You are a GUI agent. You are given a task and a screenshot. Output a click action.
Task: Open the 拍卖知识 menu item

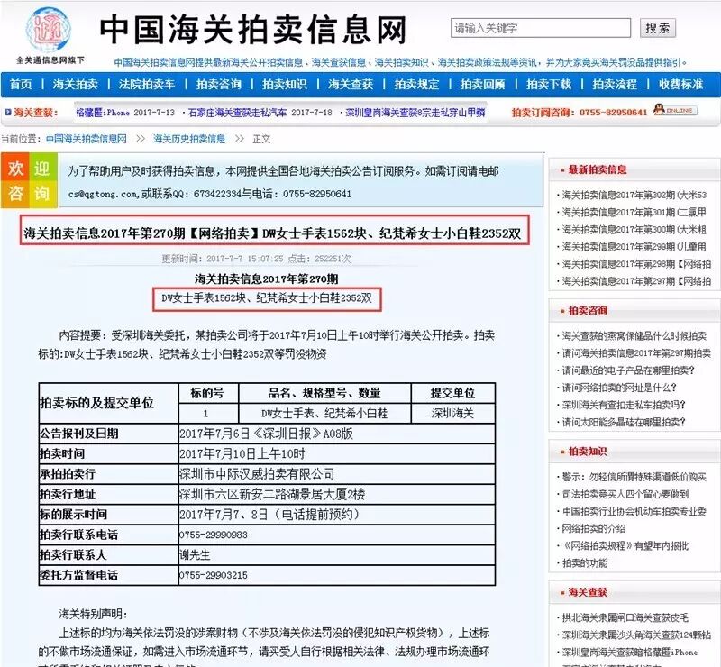click(285, 84)
